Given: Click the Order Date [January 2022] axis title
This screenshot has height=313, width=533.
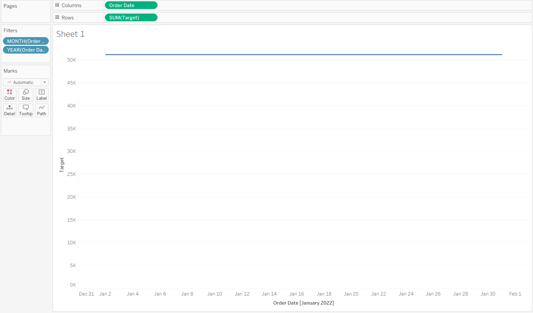Looking at the screenshot, I should pos(303,303).
